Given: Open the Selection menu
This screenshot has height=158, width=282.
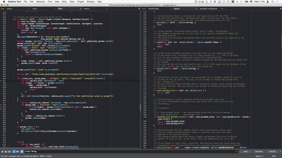Looking at the screenshot, I should pos(41,2).
